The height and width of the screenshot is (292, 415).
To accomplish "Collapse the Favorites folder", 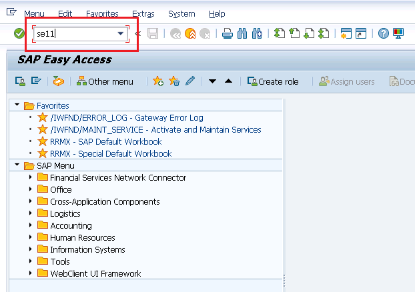I will pos(17,105).
